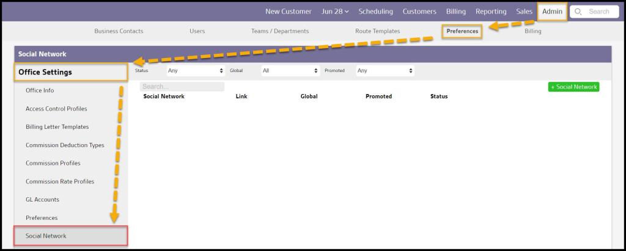Switch to the Preferences tab

coord(462,31)
